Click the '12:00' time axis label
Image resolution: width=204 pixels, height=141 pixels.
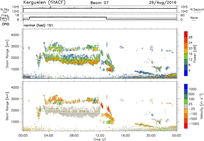[x=100, y=136]
